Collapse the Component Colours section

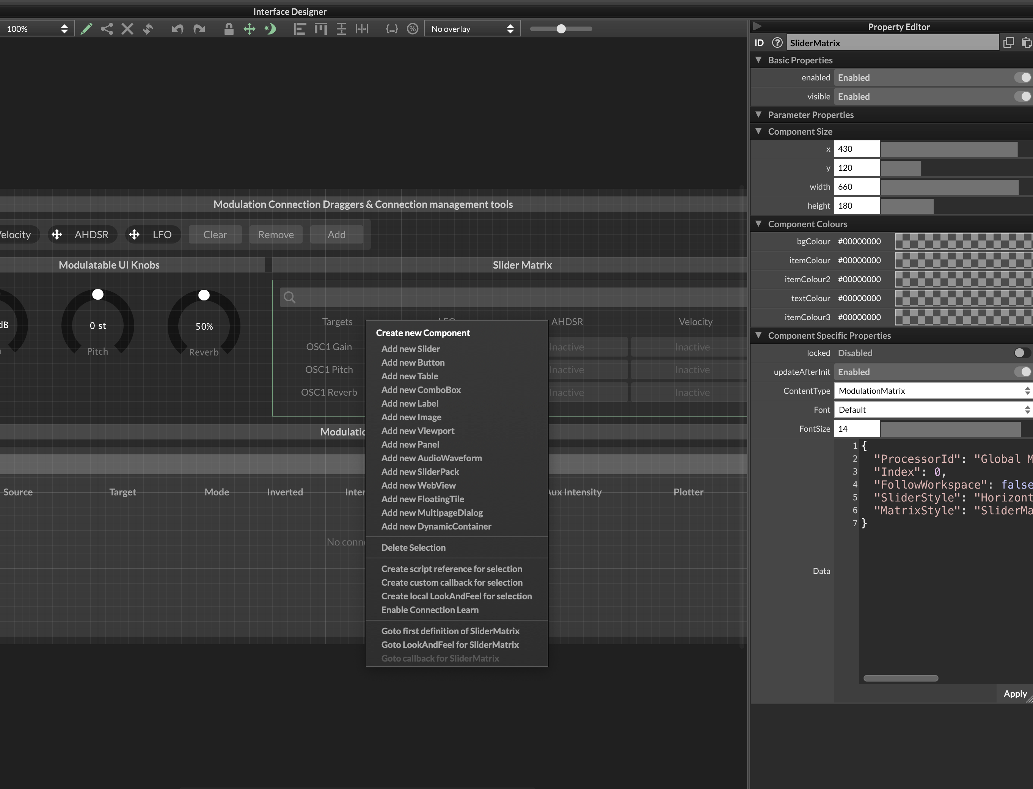(x=759, y=224)
